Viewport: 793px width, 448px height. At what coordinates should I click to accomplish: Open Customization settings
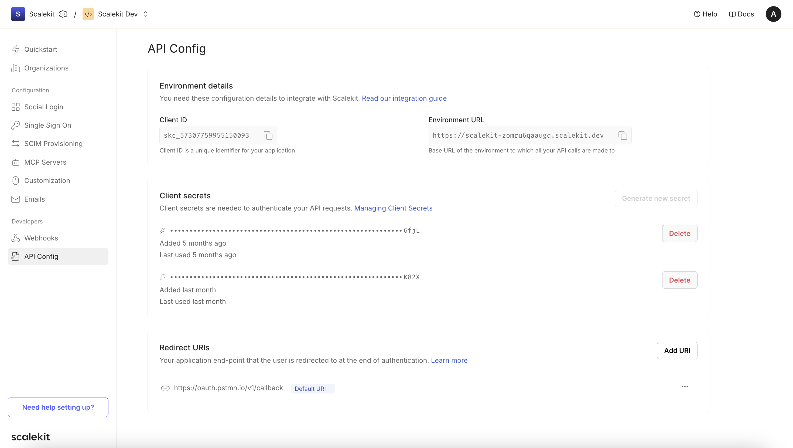[58, 181]
